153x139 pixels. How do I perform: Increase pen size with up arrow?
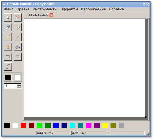coord(19,85)
